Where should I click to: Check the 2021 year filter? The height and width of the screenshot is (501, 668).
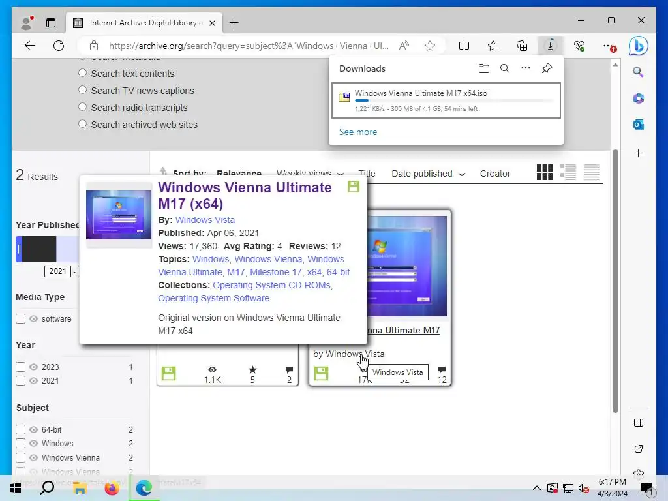pyautogui.click(x=20, y=380)
